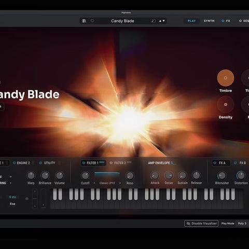Click the filter response curve display
The image size is (249, 249).
[x=107, y=175]
